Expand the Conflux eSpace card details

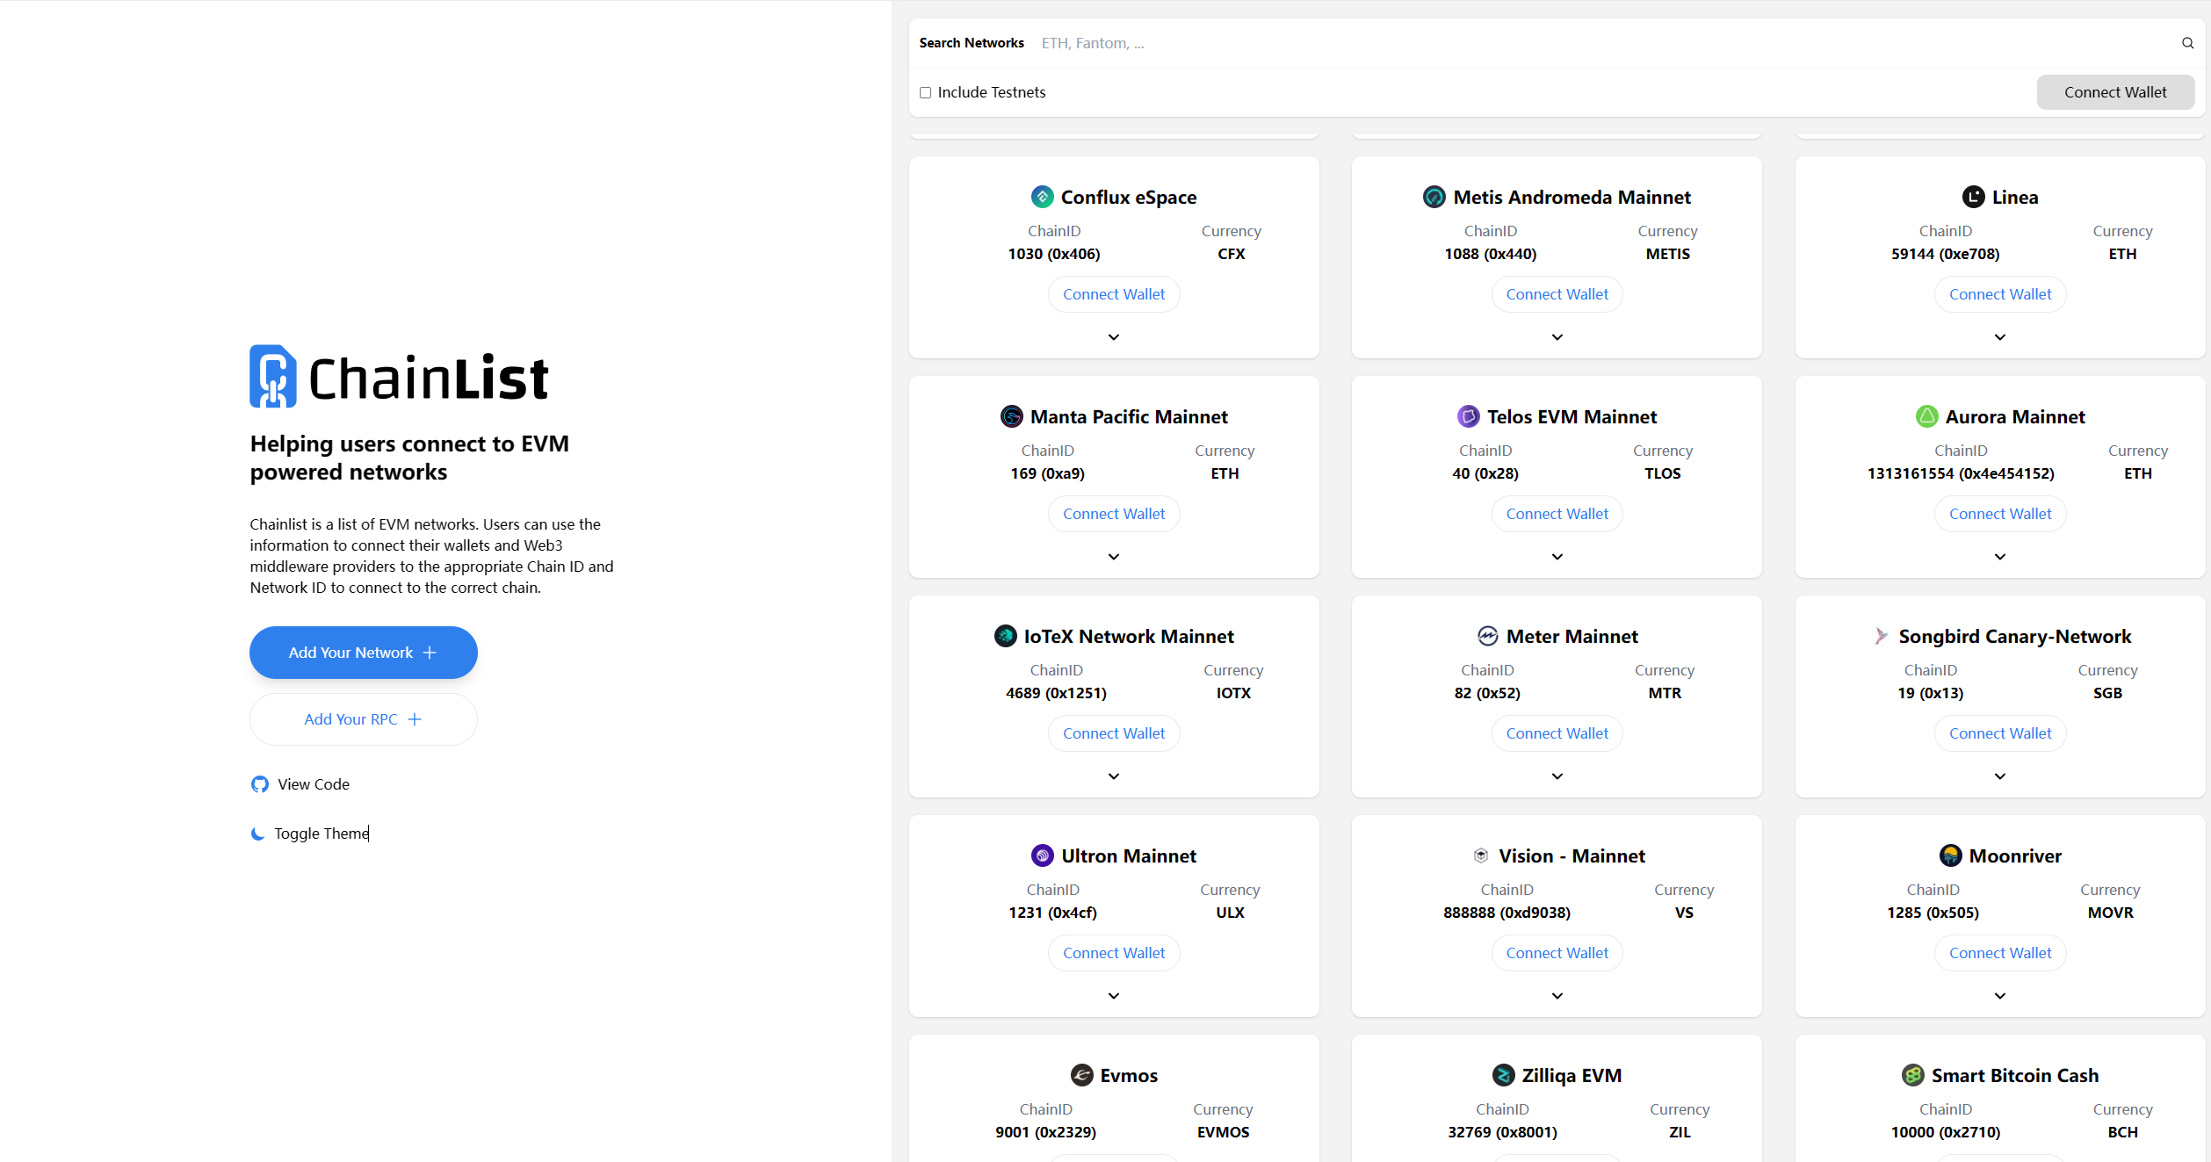[1114, 337]
